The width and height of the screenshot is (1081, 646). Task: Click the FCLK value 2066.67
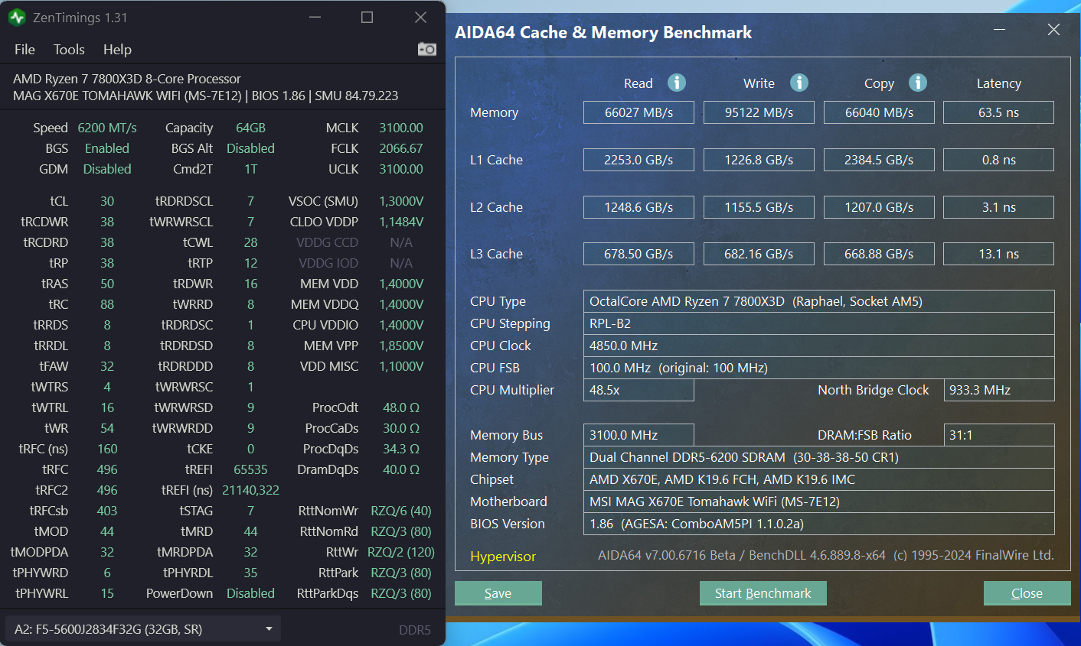[x=401, y=148]
